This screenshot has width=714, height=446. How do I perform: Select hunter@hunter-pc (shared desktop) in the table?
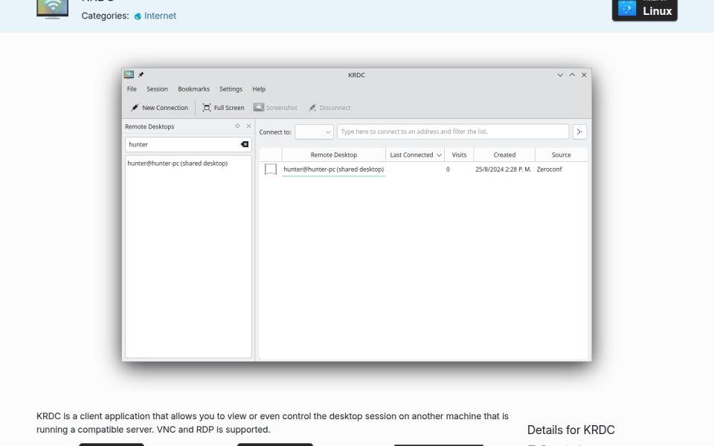[x=334, y=169]
